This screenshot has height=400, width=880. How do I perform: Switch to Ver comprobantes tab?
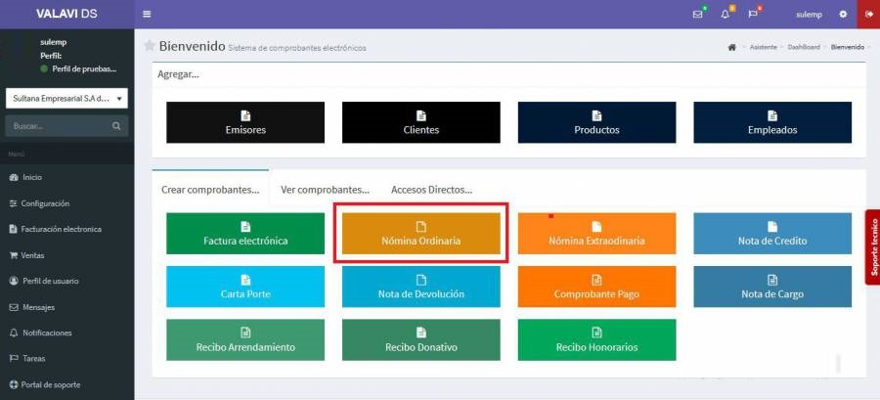click(x=325, y=190)
